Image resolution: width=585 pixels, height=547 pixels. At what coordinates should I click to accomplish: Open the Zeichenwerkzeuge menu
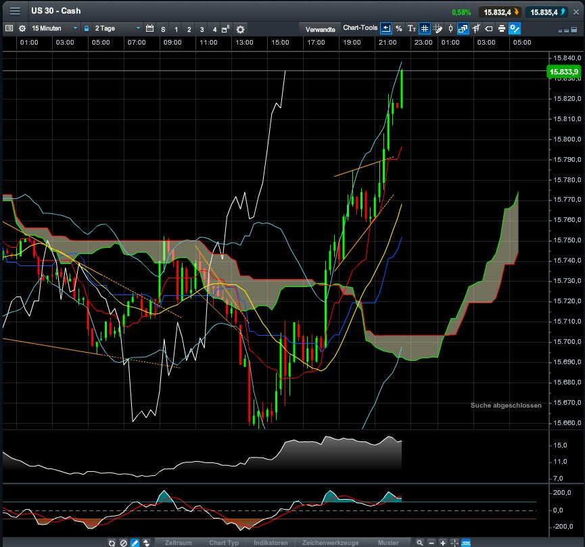tap(331, 543)
